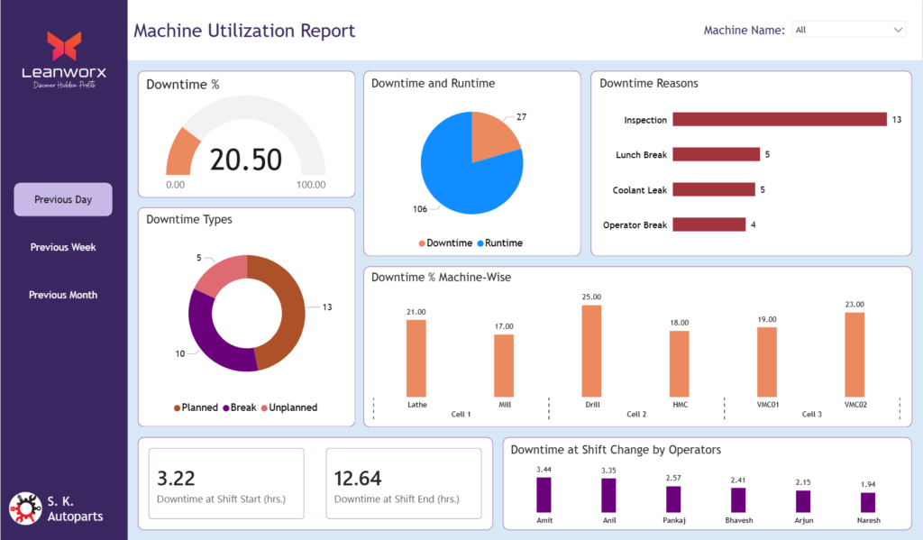Select the Previous Day filter
The width and height of the screenshot is (923, 540).
pyautogui.click(x=63, y=199)
